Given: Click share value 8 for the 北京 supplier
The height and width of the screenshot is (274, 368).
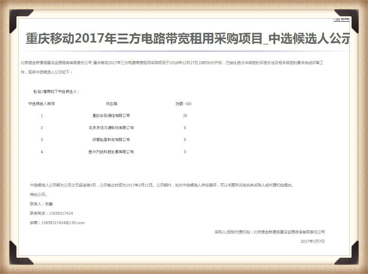Looking at the screenshot, I should pyautogui.click(x=185, y=128).
